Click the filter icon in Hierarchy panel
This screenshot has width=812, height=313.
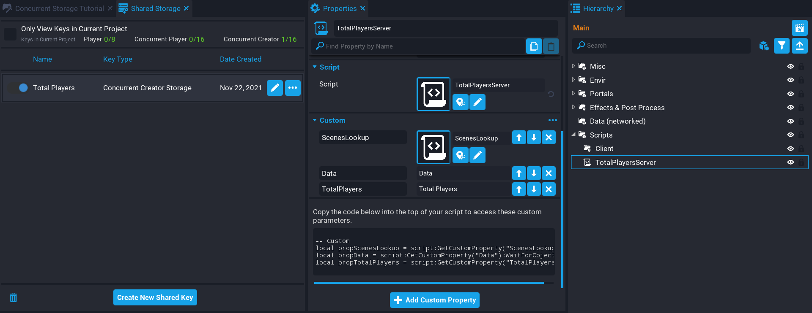[782, 46]
